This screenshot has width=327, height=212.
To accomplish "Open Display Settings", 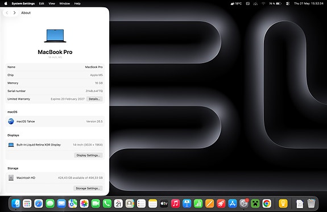I will (88, 155).
